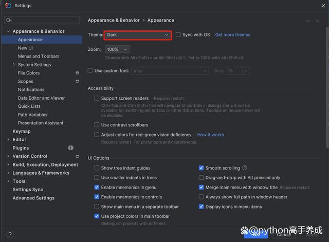Click the forward navigation arrow
Screen dimensions: 329x242
click(x=319, y=21)
